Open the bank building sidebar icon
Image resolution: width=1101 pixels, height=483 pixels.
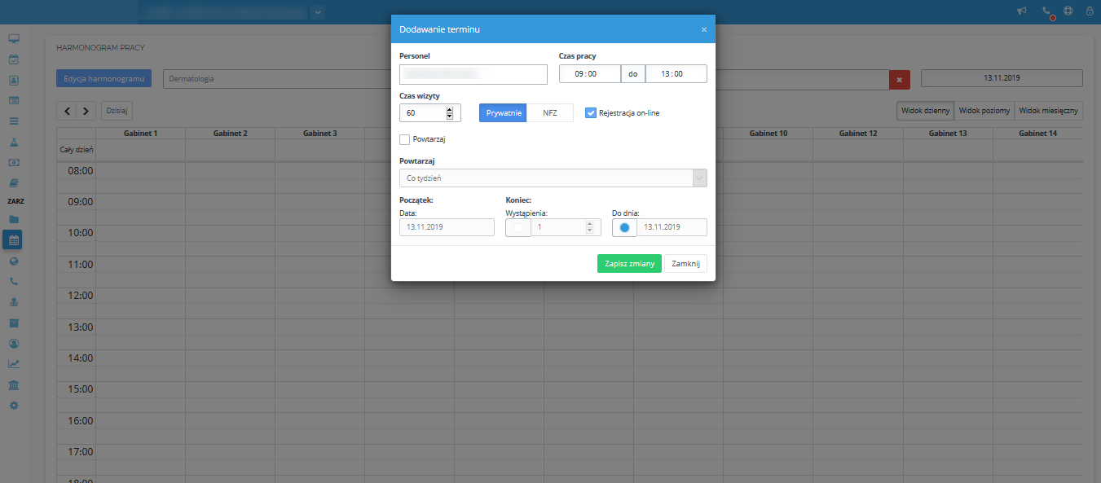pos(13,384)
